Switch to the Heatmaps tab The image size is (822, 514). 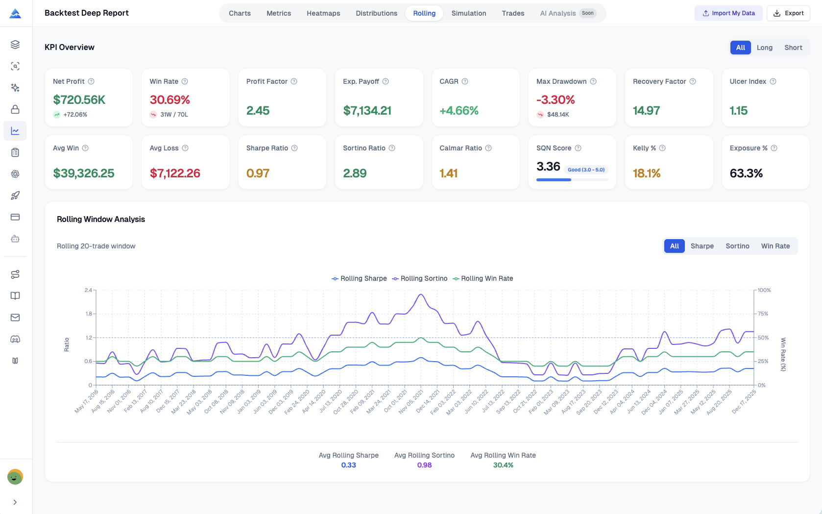[x=323, y=13]
